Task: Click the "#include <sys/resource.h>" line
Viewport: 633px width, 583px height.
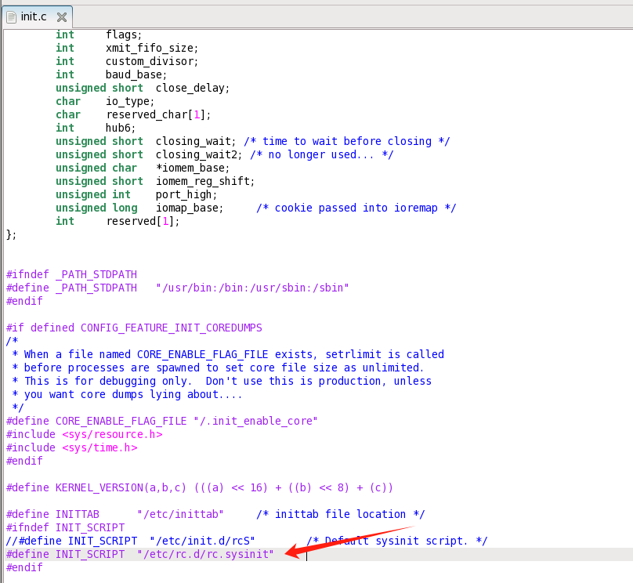Action: click(x=85, y=434)
